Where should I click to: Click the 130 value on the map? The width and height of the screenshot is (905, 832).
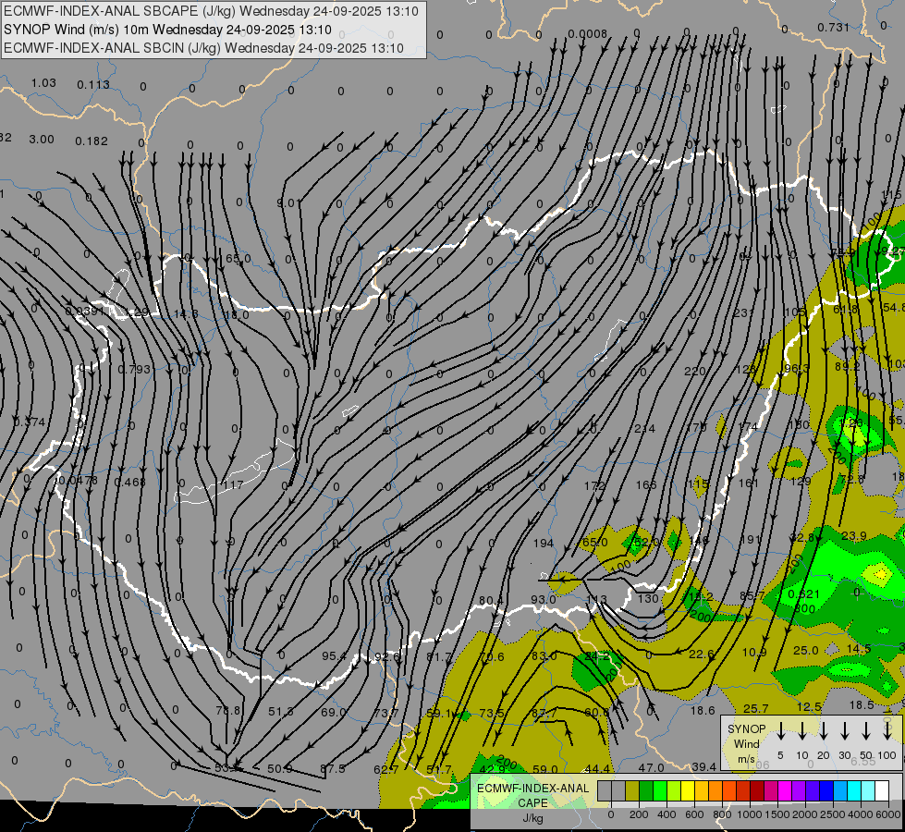(x=648, y=598)
